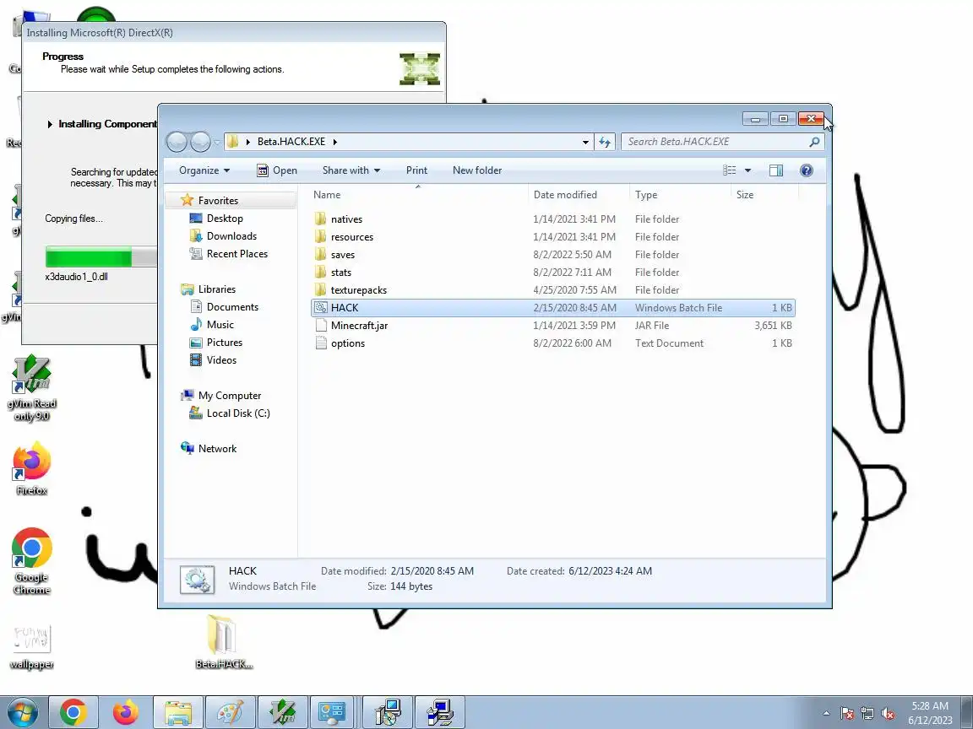Click New folder button
The height and width of the screenshot is (729, 973).
coord(477,170)
